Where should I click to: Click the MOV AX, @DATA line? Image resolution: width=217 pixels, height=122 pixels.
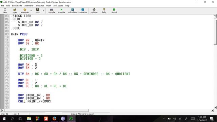(31, 40)
